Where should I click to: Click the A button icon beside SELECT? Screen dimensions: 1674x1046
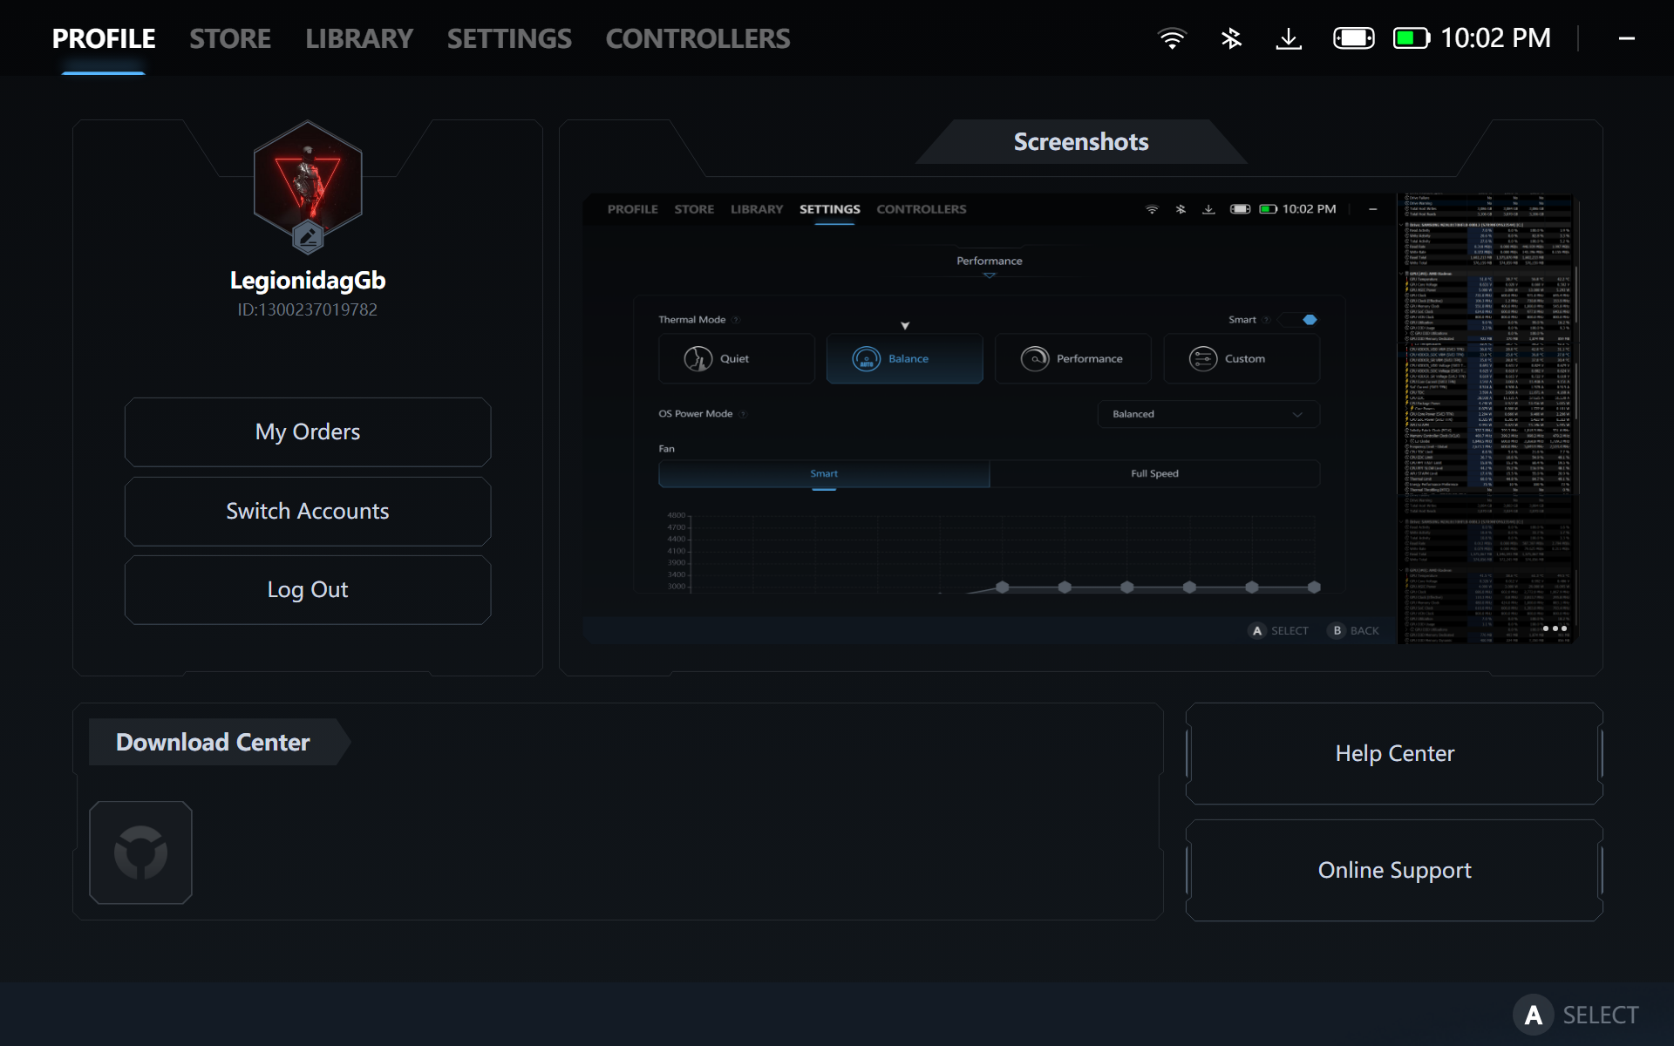[1534, 1015]
